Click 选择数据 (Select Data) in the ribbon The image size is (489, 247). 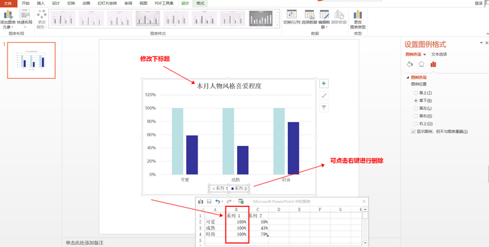[x=310, y=18]
